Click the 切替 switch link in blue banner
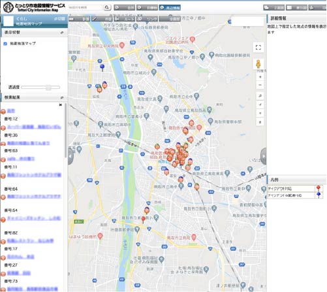Image resolution: width=327 pixels, height=292 pixels. [x=59, y=19]
